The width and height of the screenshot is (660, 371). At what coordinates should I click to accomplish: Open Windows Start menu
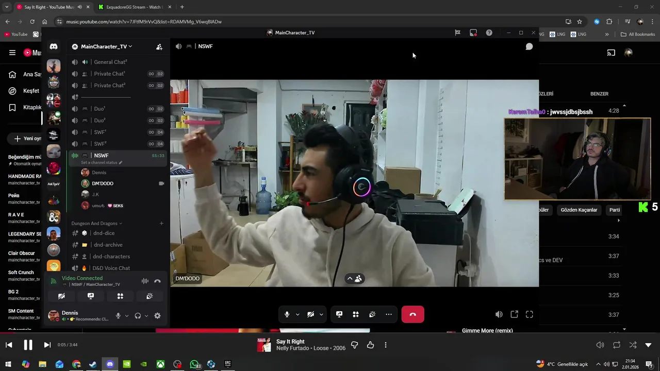click(9, 364)
